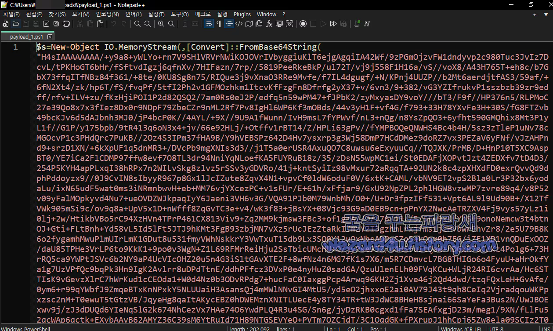This screenshot has width=553, height=331.
Task: Click the Paste clipboard icon
Action: pos(100,24)
